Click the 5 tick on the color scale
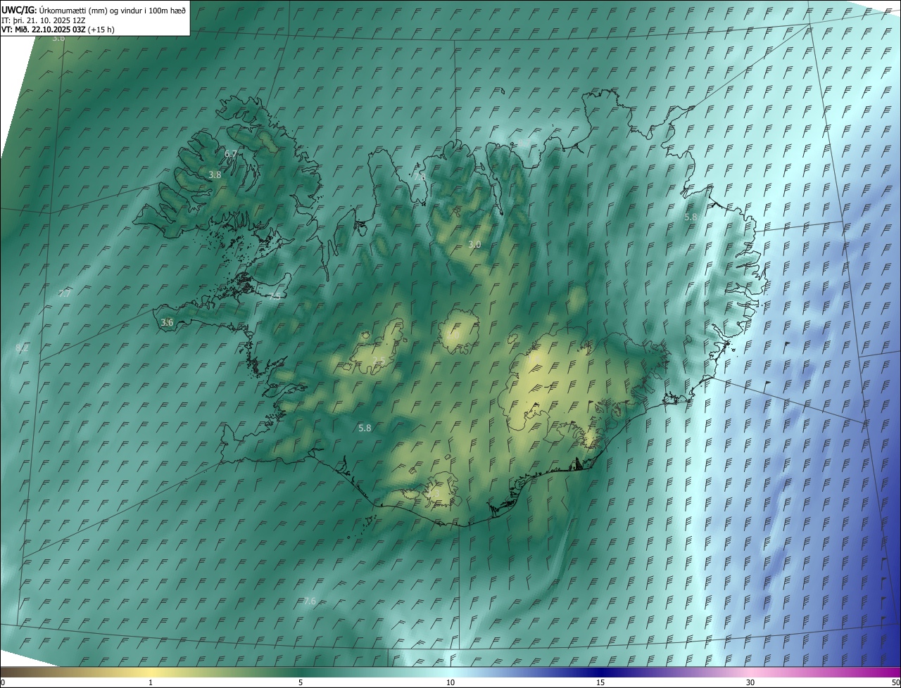901x688 pixels. tap(301, 683)
